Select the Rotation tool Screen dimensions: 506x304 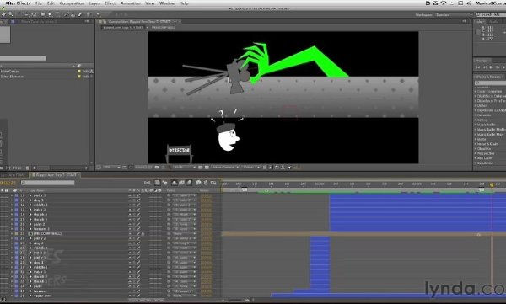[x=19, y=14]
